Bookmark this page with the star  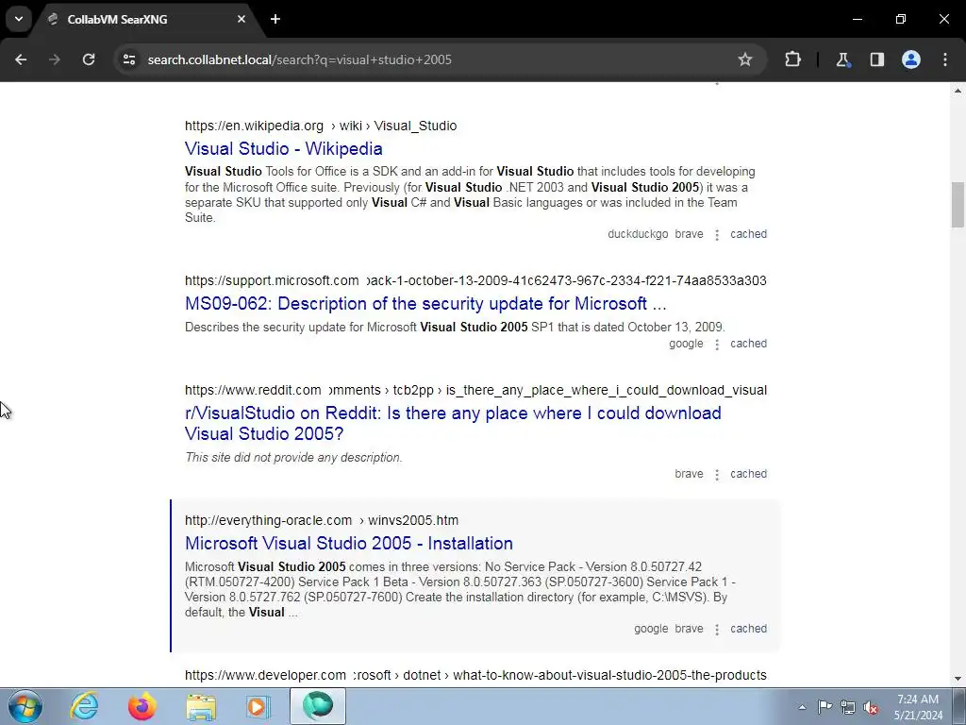tap(745, 59)
